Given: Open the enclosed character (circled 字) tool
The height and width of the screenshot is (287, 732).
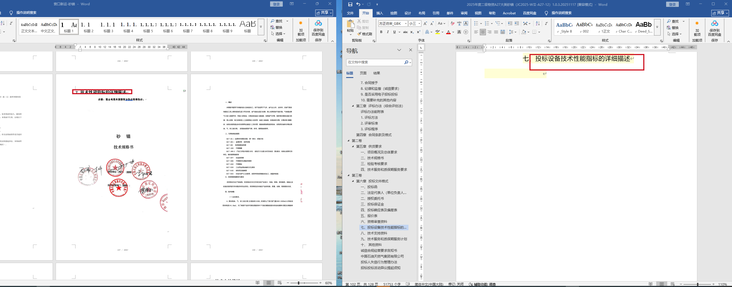Looking at the screenshot, I should coord(466,32).
